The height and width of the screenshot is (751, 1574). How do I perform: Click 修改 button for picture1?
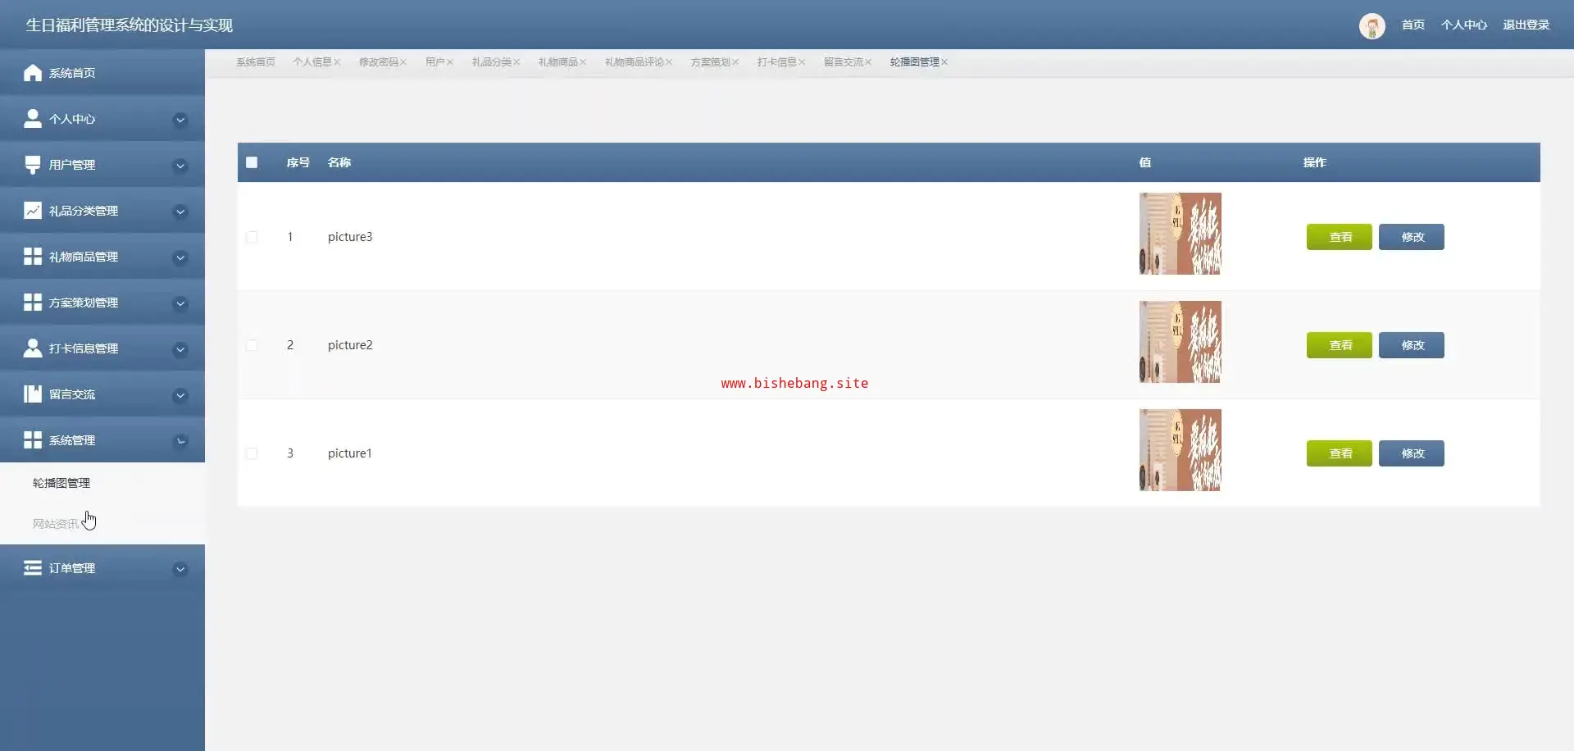pos(1412,453)
